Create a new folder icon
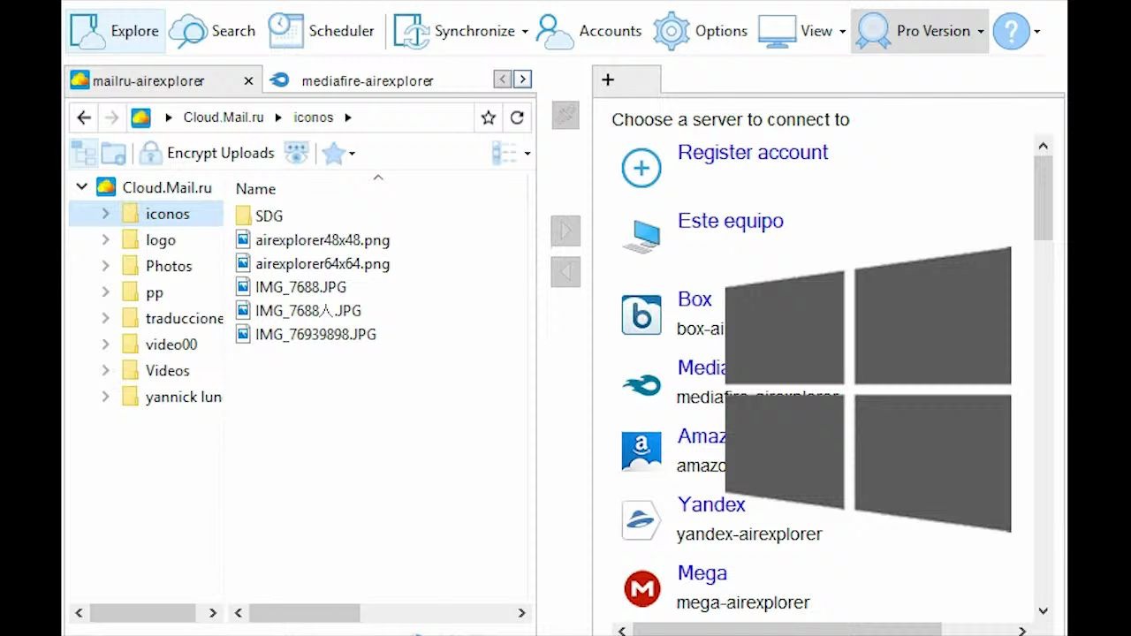This screenshot has height=636, width=1131. [x=113, y=153]
